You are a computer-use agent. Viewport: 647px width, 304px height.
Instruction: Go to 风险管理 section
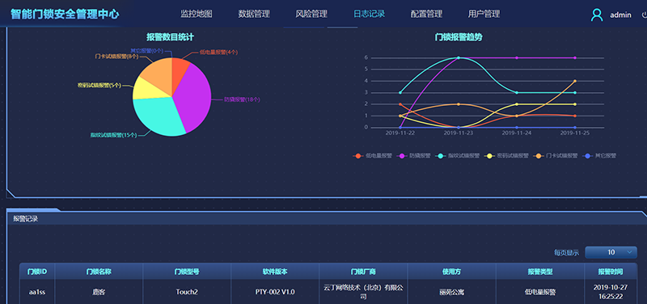(x=311, y=14)
